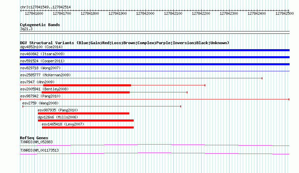Open variant nsv591524 (Cooper2011) label
This screenshot has width=299, height=173.
[x=42, y=61]
